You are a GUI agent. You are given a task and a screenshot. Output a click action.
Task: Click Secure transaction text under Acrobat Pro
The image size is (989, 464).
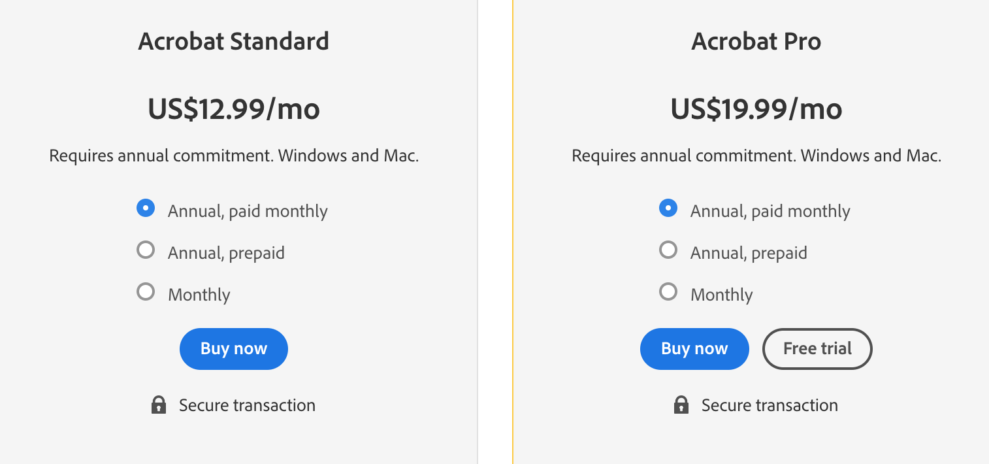[x=770, y=405]
